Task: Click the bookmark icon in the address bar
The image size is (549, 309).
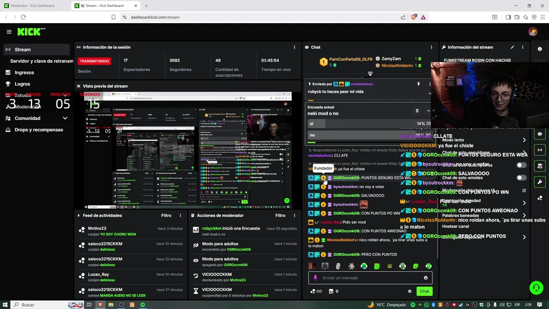Action: [113, 17]
